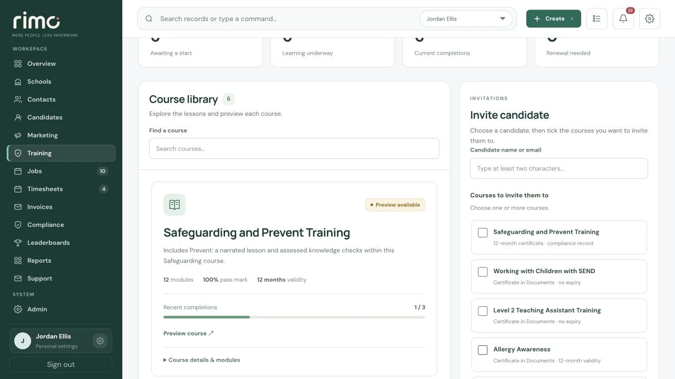Click the Recent completions progress bar
The image size is (675, 379).
294,317
